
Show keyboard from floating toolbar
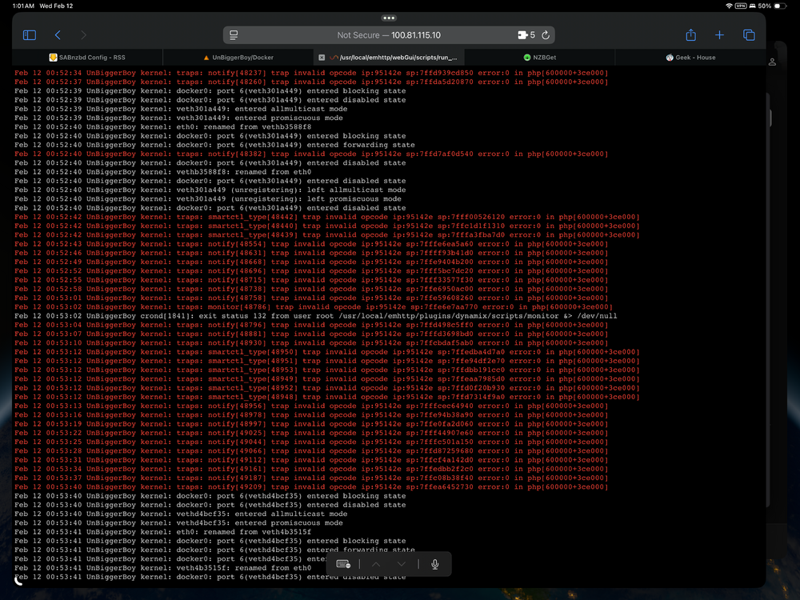[343, 564]
